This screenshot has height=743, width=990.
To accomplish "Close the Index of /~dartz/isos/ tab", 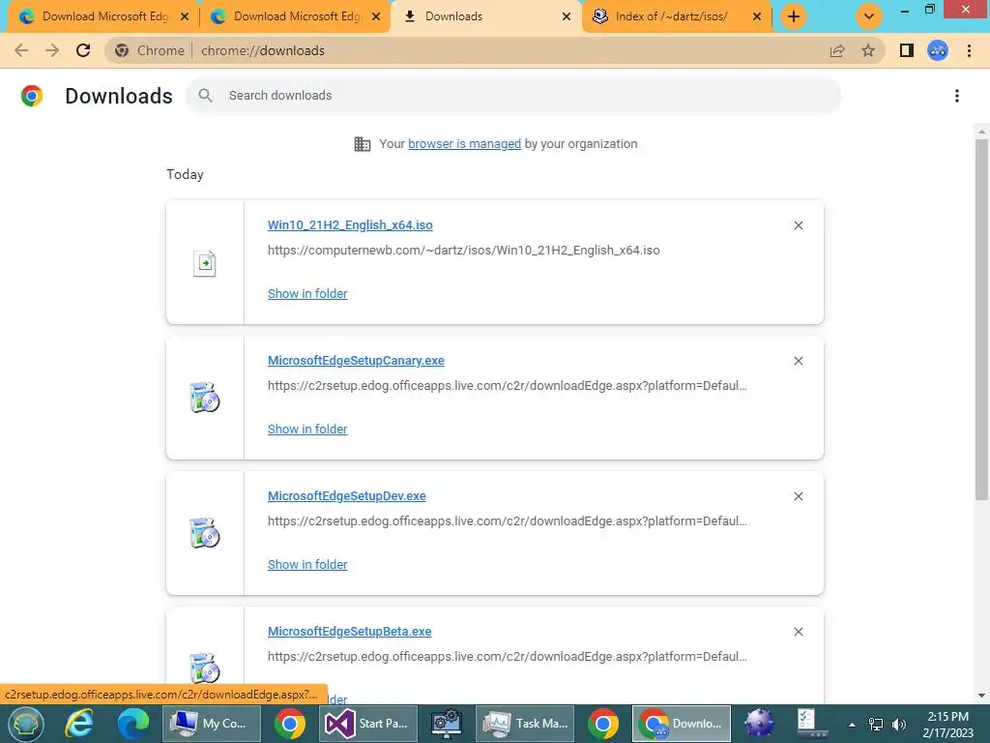I will pyautogui.click(x=757, y=16).
